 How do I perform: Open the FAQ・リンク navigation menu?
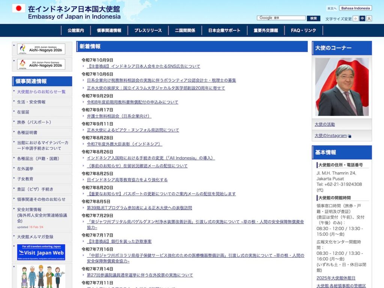(x=303, y=31)
